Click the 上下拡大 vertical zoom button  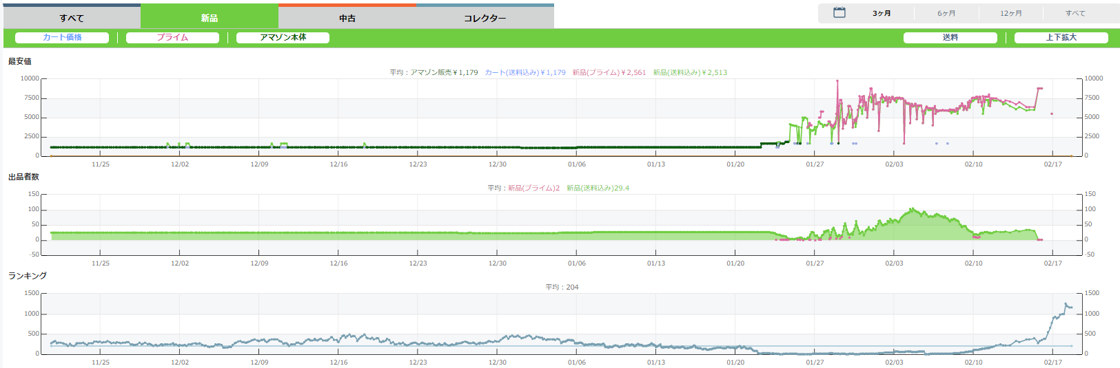click(x=1061, y=38)
